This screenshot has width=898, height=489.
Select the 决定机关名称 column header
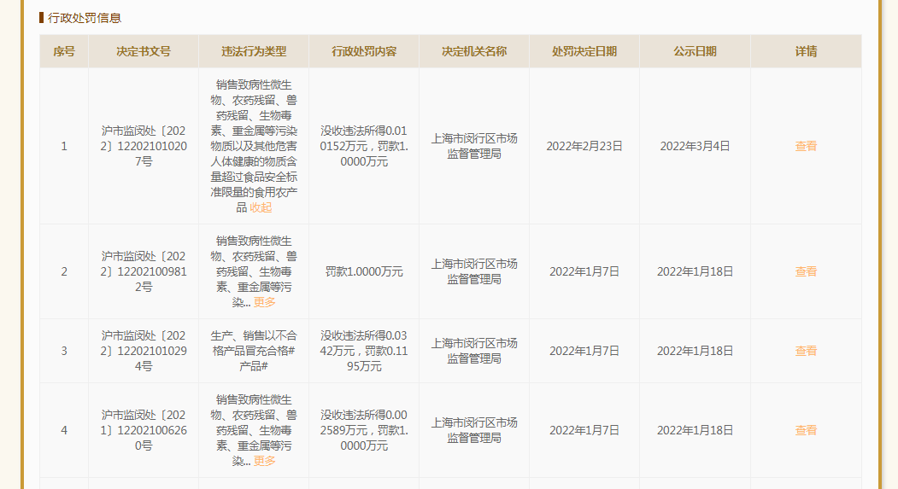pos(474,51)
